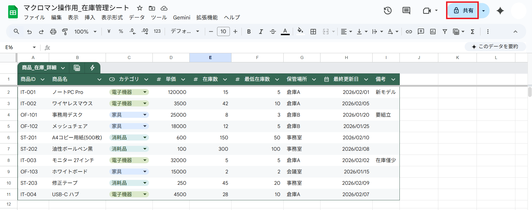Click the insert chart icon
This screenshot has height=210, width=532.
[433, 32]
